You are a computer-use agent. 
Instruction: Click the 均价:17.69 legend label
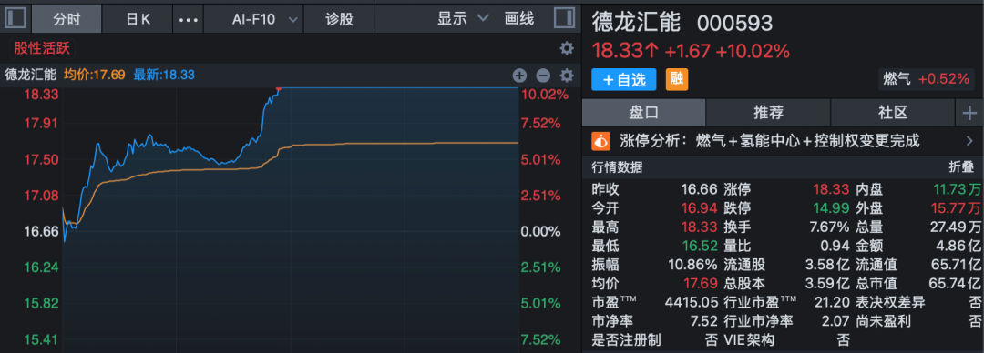(95, 76)
